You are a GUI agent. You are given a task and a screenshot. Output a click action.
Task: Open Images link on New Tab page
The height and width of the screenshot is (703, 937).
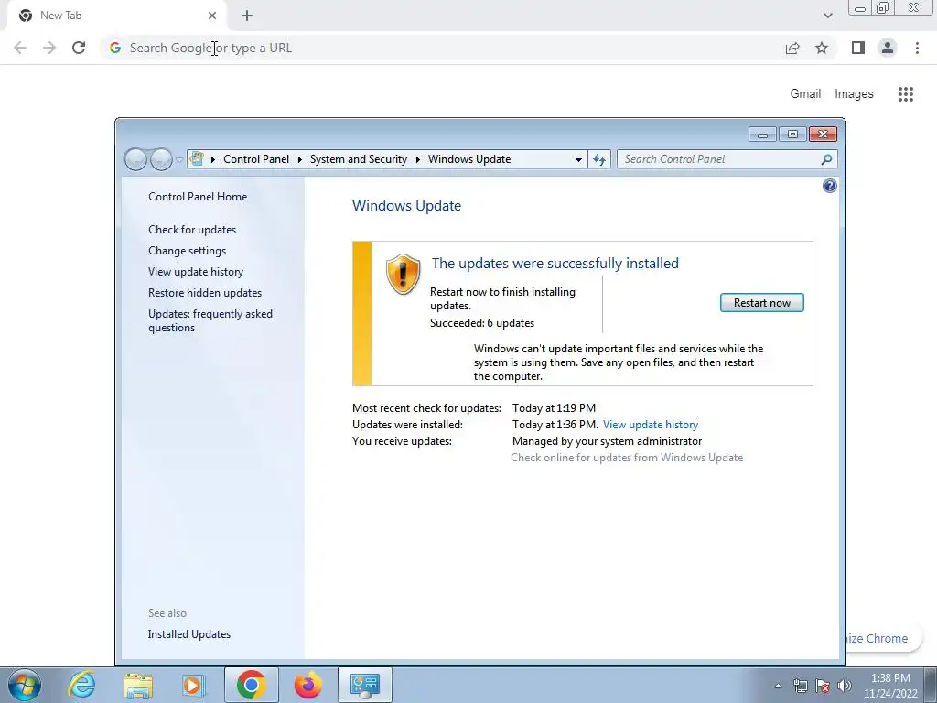click(854, 94)
